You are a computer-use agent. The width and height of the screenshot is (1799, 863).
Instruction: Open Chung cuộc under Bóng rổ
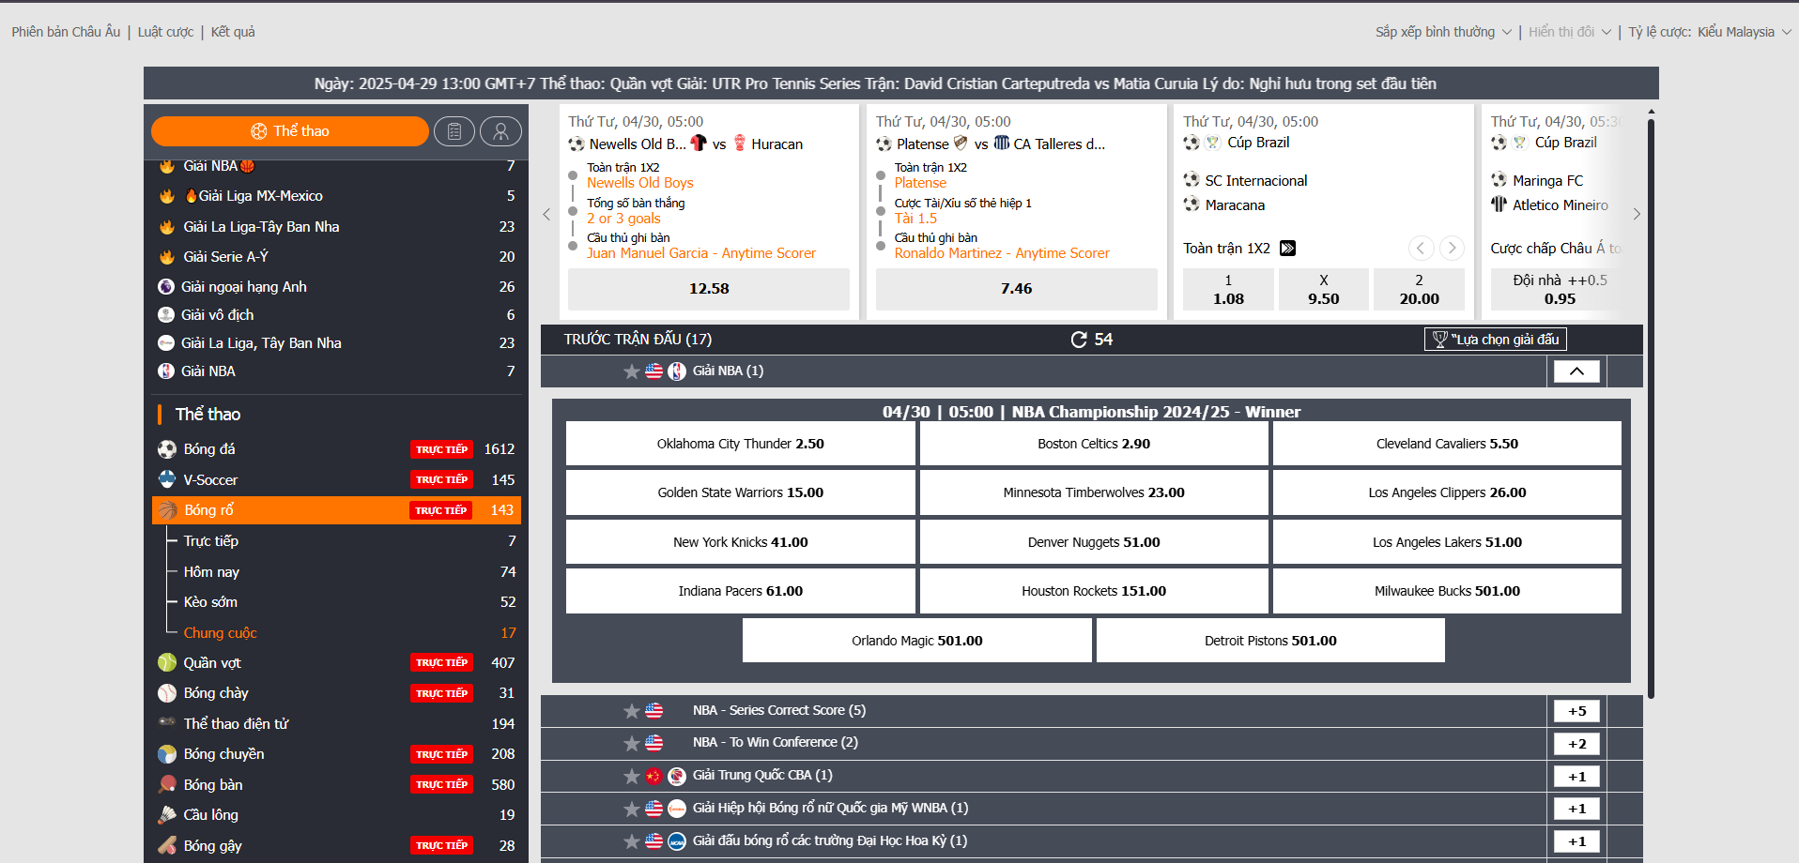coord(220,633)
